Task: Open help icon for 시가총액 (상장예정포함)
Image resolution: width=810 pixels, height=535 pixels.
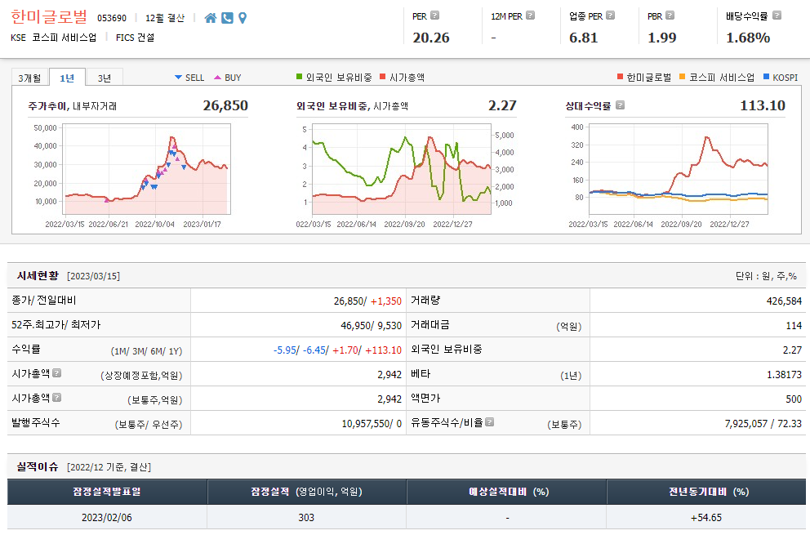Action: pos(57,372)
